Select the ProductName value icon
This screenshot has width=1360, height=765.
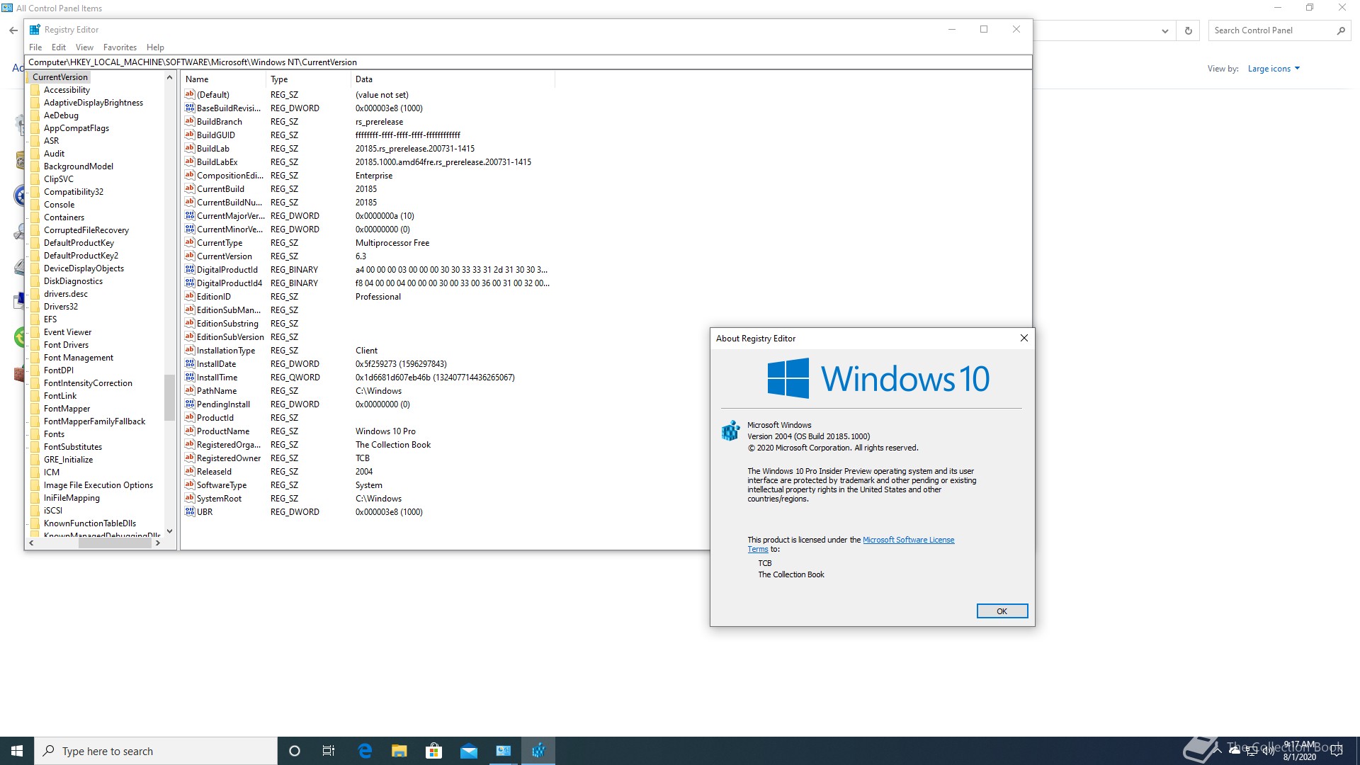tap(190, 431)
